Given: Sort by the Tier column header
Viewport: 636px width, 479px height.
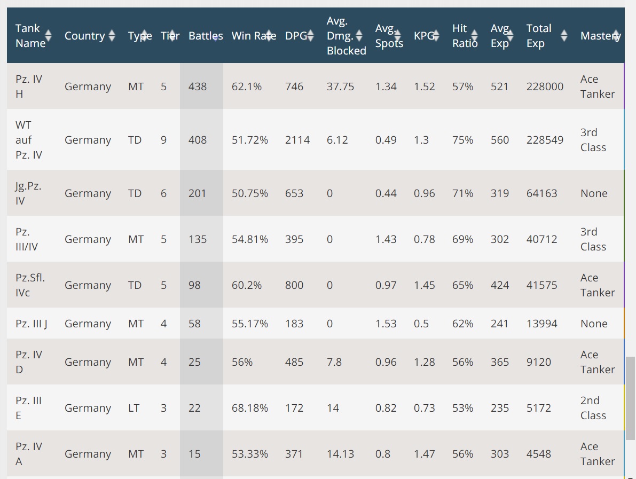Looking at the screenshot, I should 170,36.
